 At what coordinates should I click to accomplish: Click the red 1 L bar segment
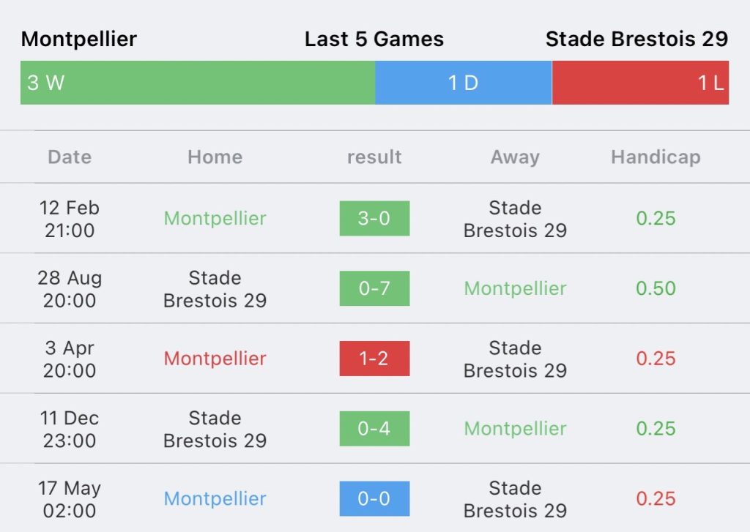coord(640,83)
